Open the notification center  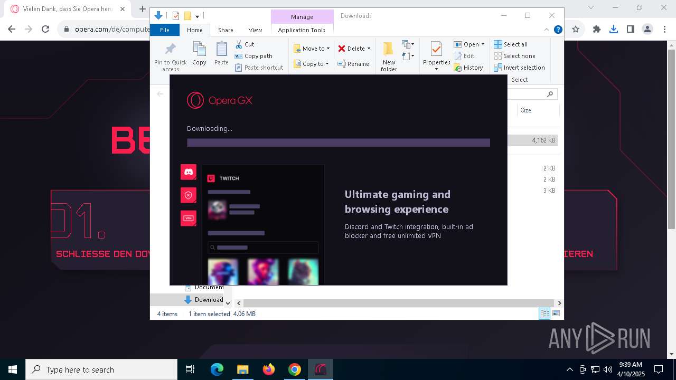pyautogui.click(x=659, y=369)
